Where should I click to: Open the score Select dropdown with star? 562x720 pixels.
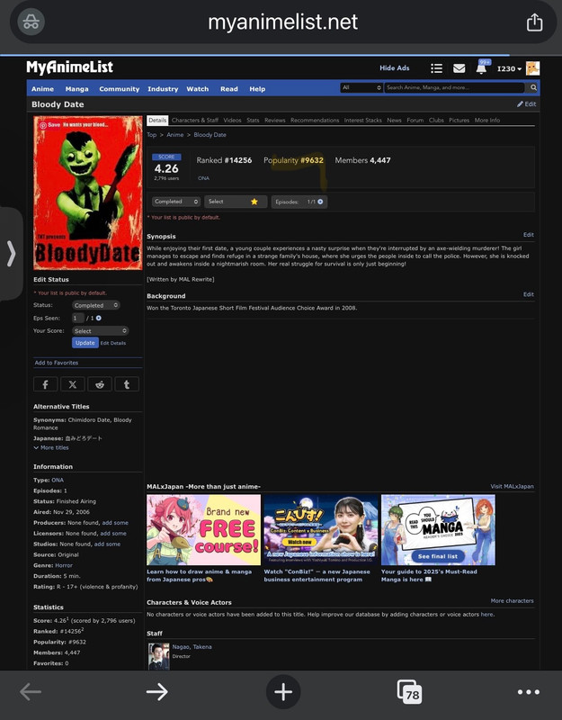[236, 202]
